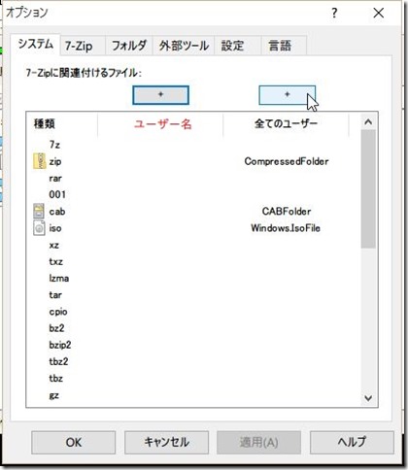Click the CompressedFolder cell
Viewport: 408px width, 470px height.
tap(287, 161)
